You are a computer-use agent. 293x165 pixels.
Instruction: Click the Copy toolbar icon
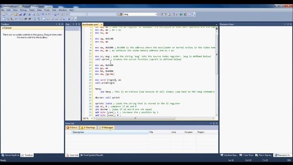[x=33, y=14]
